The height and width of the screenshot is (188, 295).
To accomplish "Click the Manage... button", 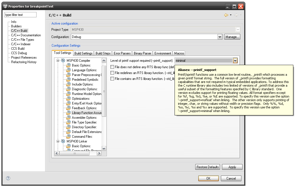I will (232, 37).
